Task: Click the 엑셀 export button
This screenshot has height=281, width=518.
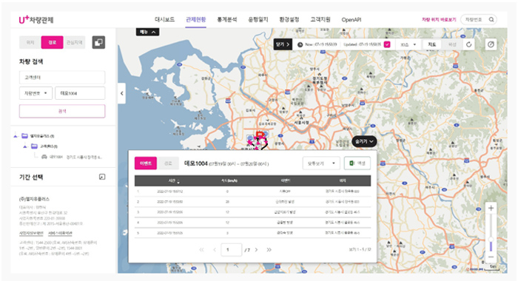Action: coord(357,163)
